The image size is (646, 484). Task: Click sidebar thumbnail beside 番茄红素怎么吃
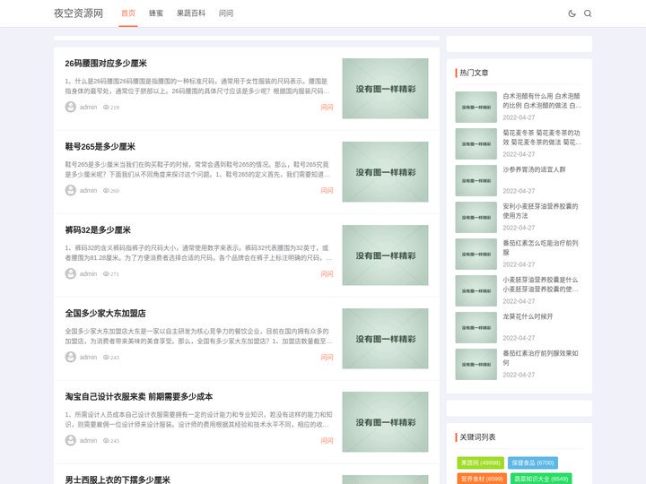(476, 254)
